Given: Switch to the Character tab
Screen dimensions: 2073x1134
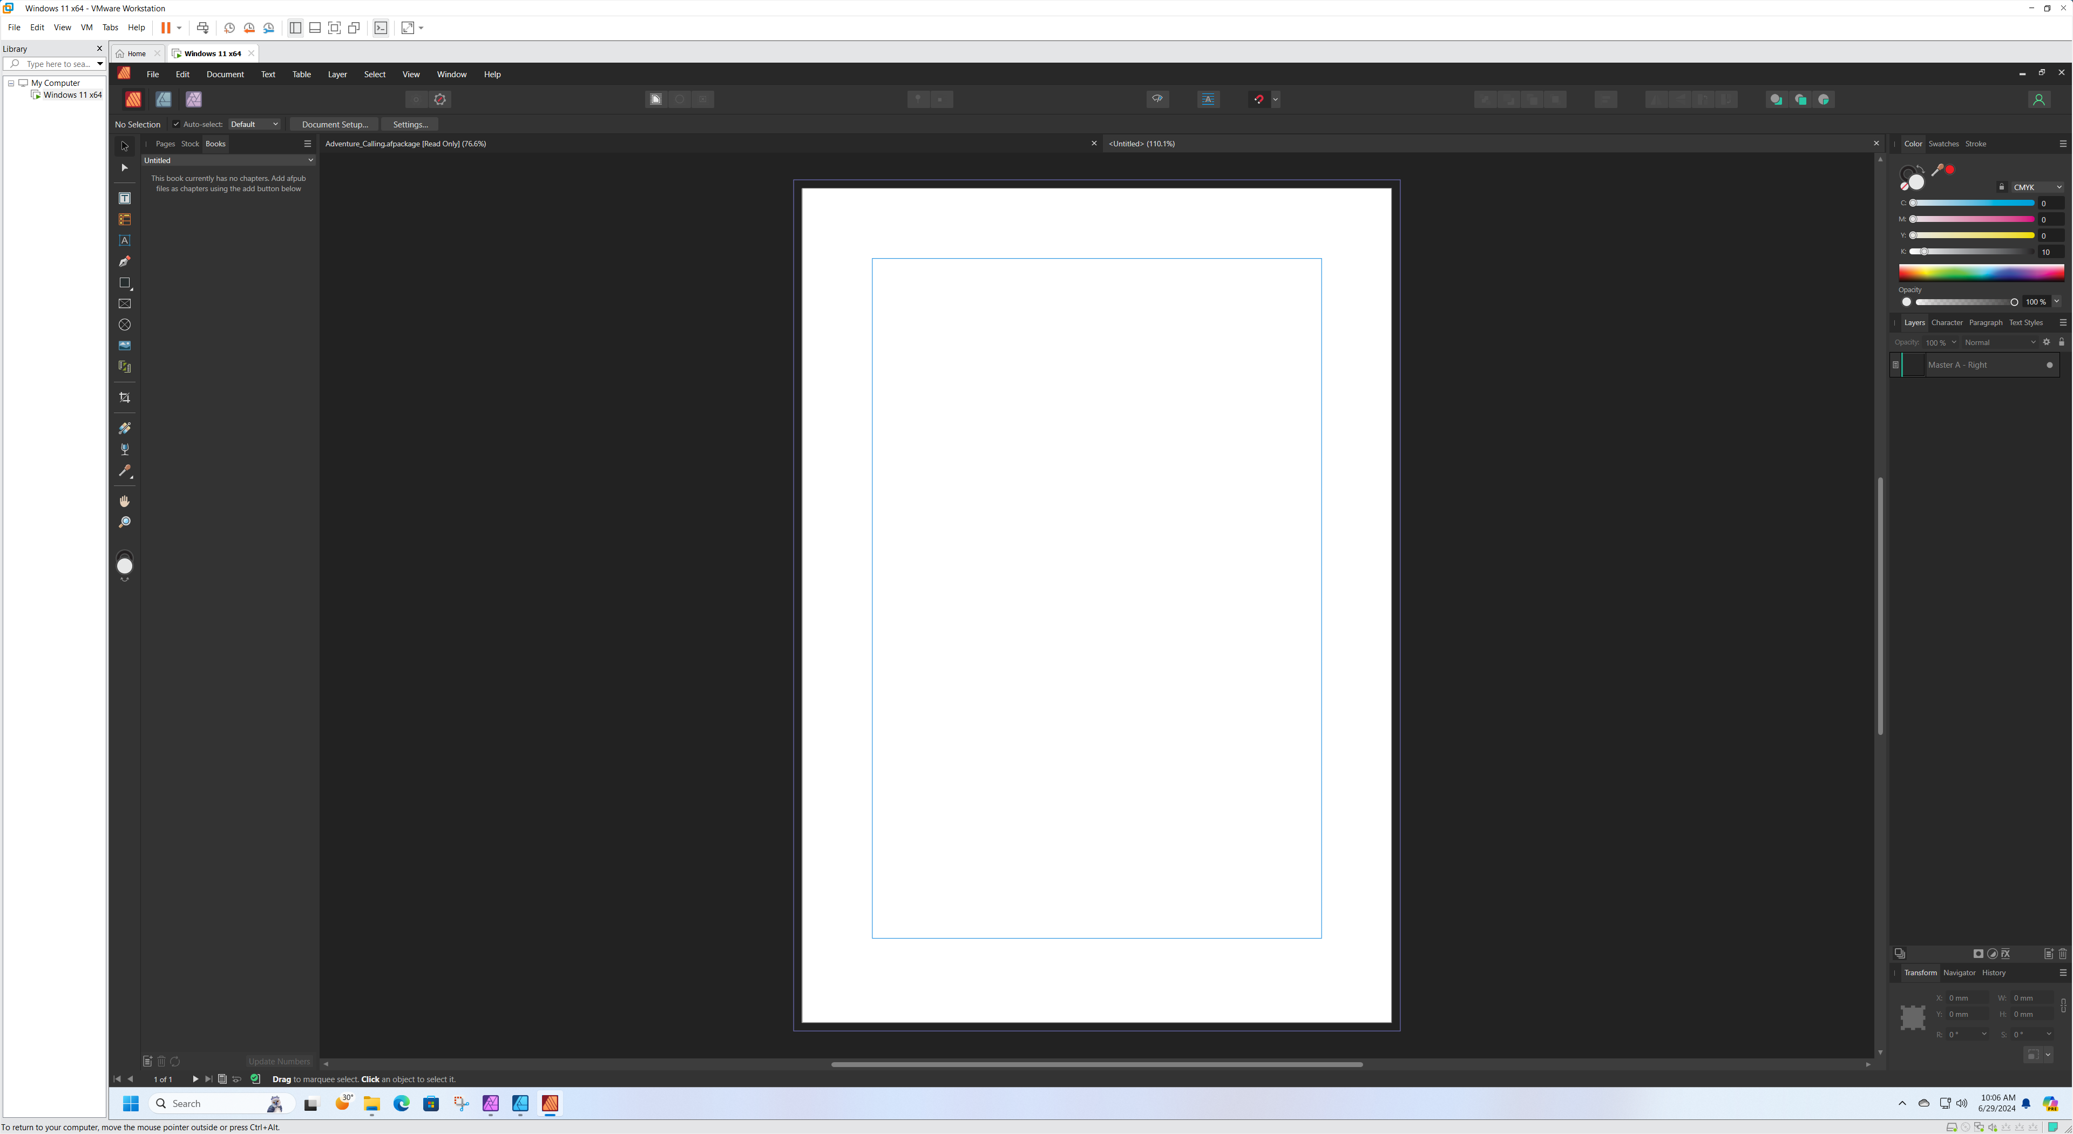Looking at the screenshot, I should (x=1946, y=322).
